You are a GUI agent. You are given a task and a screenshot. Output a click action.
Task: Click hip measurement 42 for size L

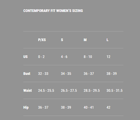point(108,107)
